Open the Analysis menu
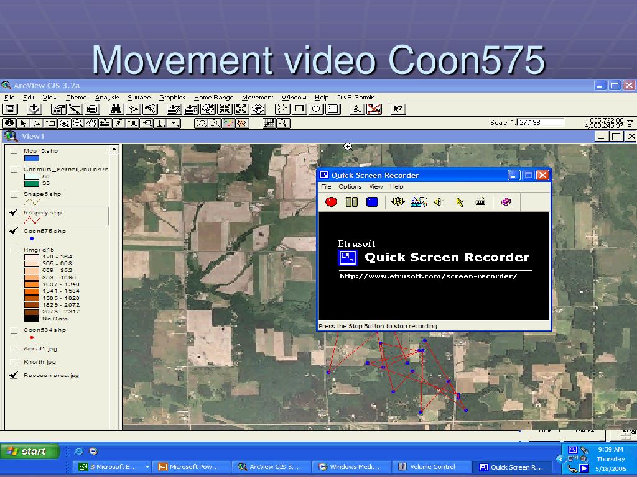 click(x=107, y=98)
